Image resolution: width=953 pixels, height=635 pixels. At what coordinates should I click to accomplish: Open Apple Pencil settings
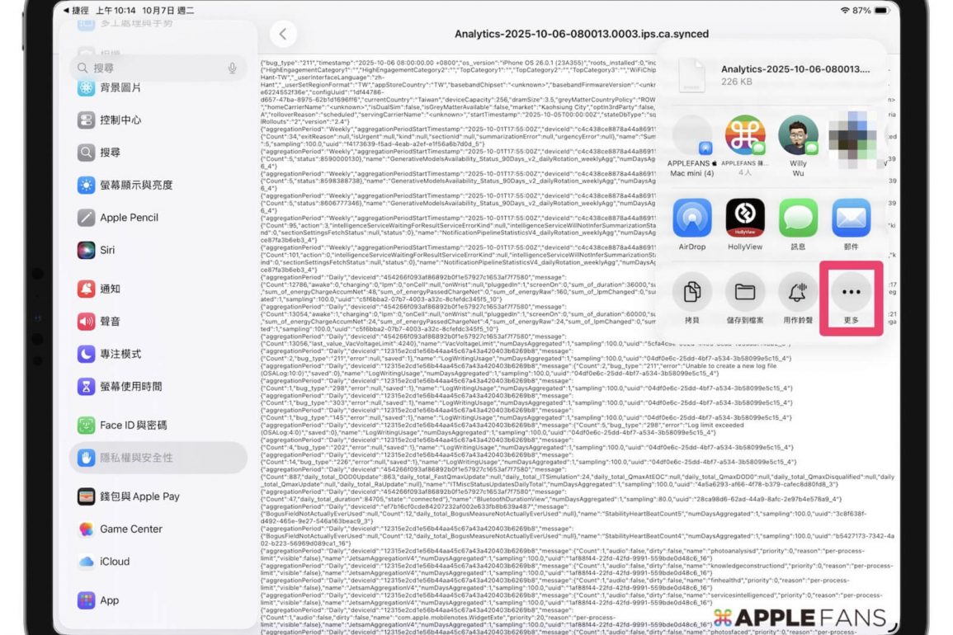pos(129,218)
